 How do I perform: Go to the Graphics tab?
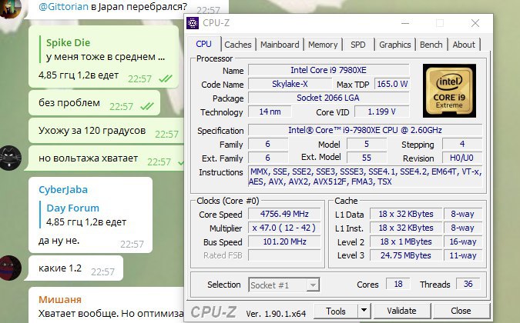coord(394,45)
